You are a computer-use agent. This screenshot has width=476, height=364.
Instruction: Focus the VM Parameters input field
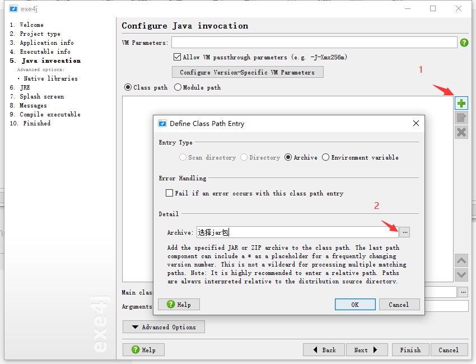(x=314, y=42)
